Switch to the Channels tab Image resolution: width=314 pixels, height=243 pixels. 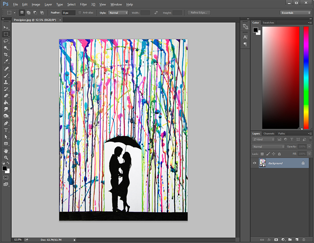point(269,133)
